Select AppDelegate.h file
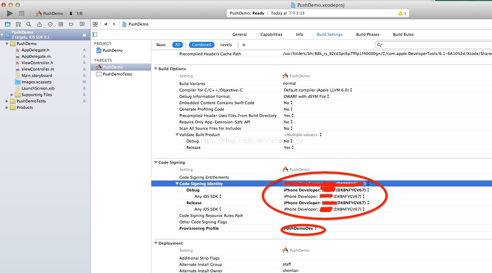Viewport: 492px width, 273px height. (35, 50)
